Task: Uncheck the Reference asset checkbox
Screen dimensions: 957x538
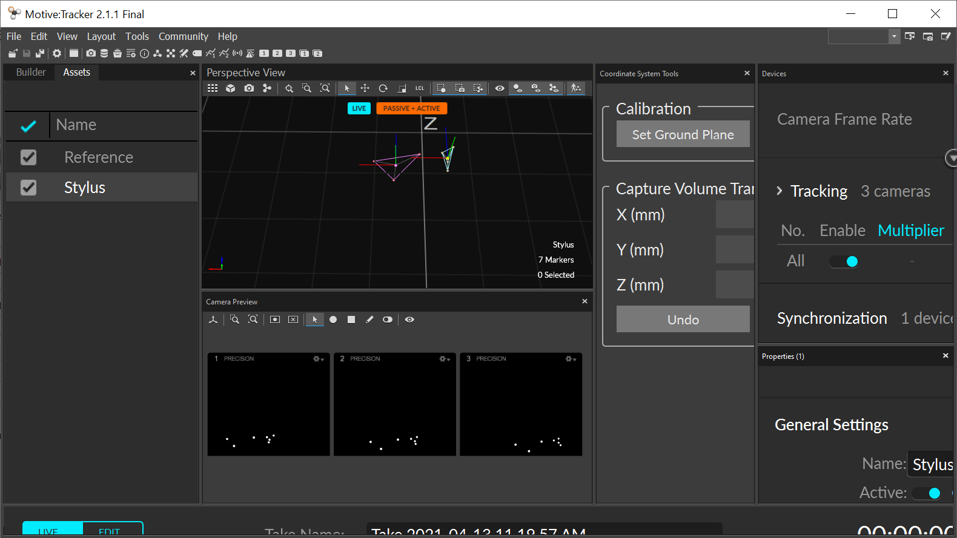Action: (x=28, y=157)
